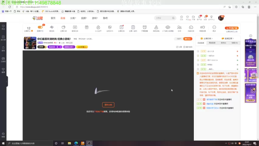Open the 客户端 download icon
Screen dimensions: 259x146
tap(199, 18)
